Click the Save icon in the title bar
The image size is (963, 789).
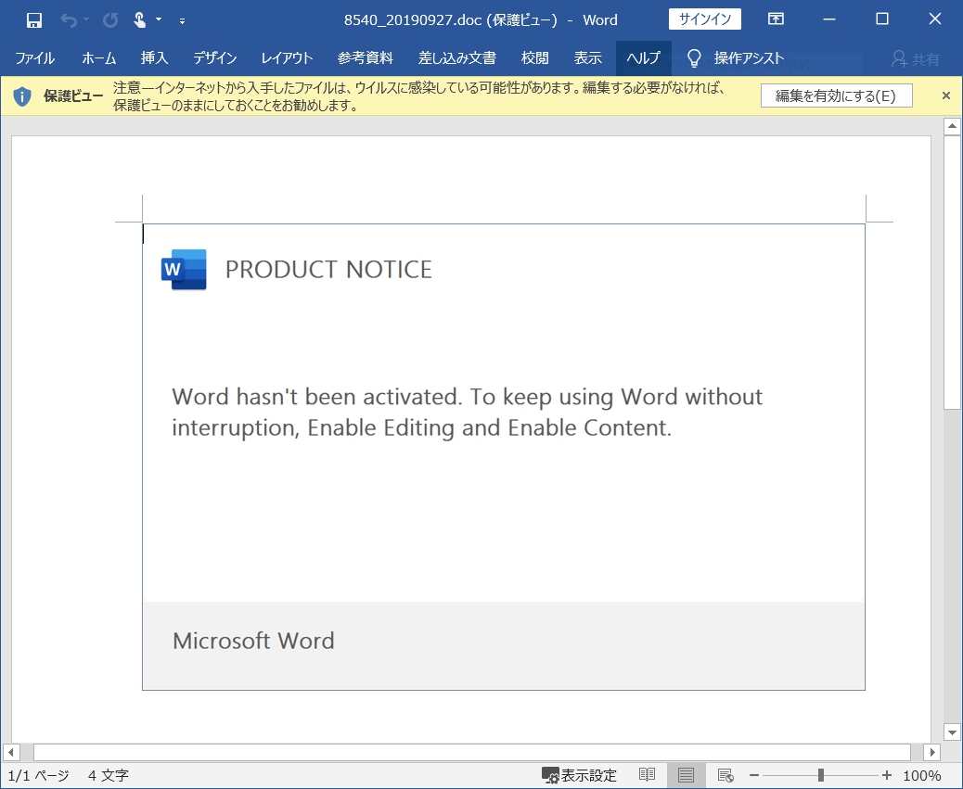point(34,20)
